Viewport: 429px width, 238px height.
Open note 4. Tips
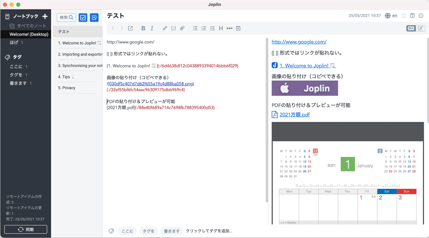click(x=78, y=76)
